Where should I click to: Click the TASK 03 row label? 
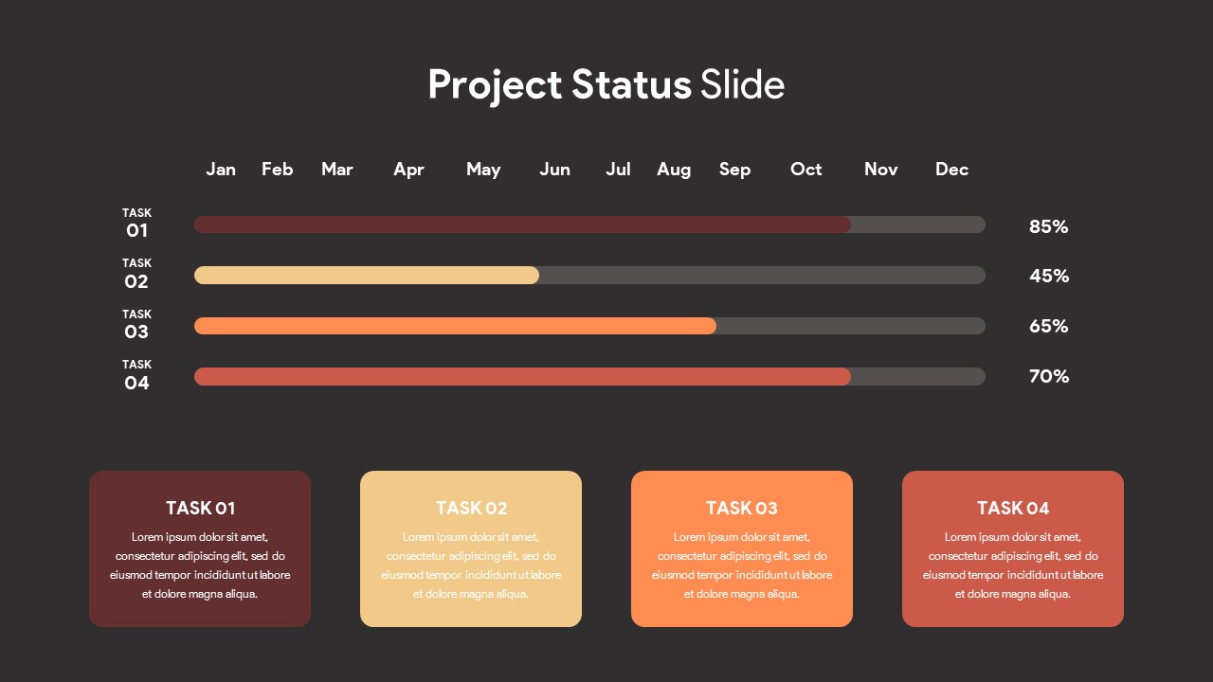pyautogui.click(x=136, y=324)
